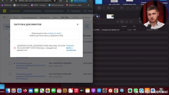This screenshot has height=95, width=169.
Task: Open the Chrome three-dot menu
Action: 90,1
